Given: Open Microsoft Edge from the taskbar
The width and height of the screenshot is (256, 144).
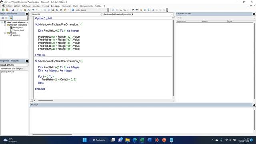Looking at the screenshot, I should pos(135,140).
